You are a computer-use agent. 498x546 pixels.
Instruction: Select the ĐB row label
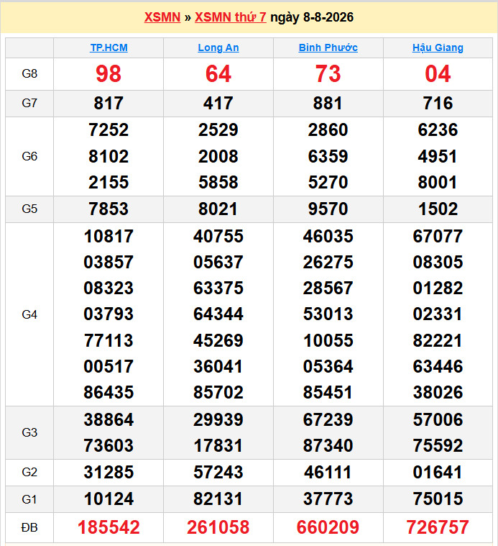click(29, 527)
